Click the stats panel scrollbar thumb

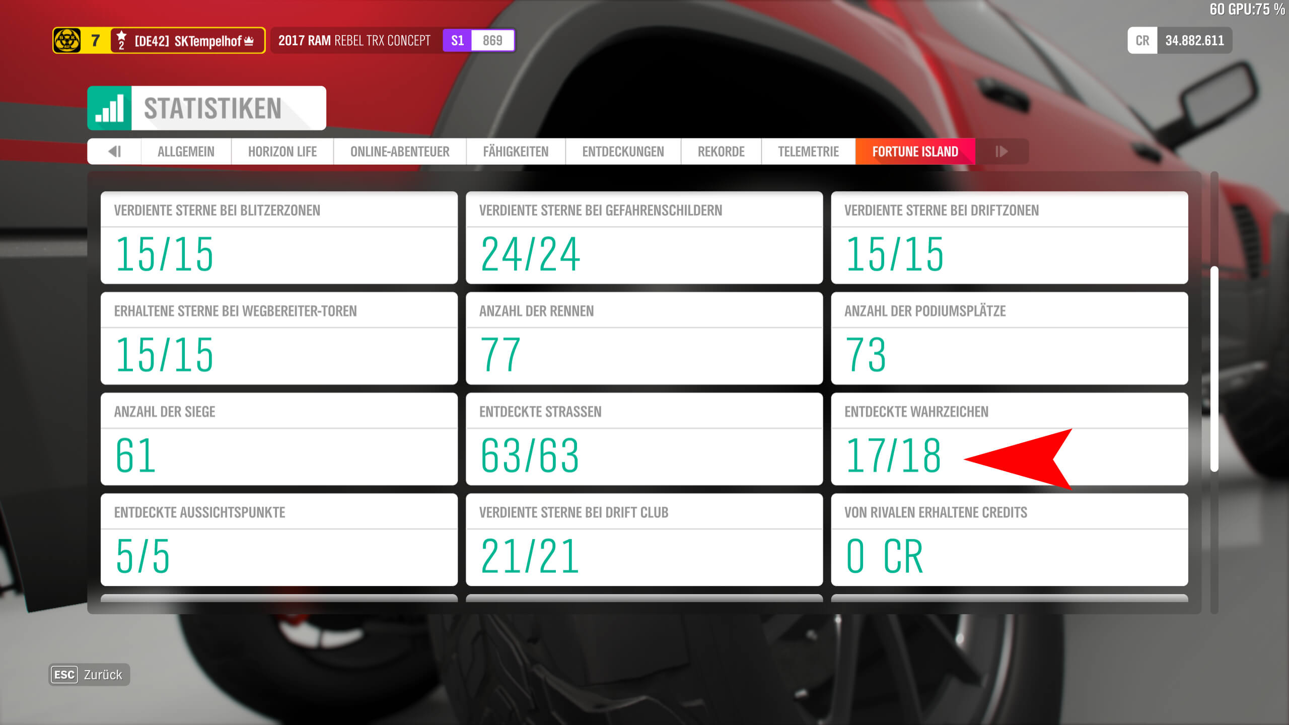(x=1214, y=369)
